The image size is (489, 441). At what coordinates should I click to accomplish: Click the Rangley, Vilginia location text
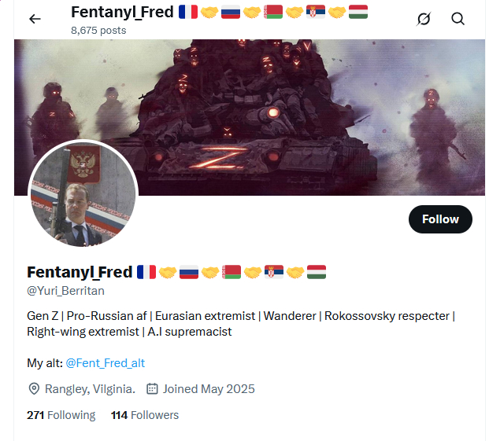(x=90, y=389)
